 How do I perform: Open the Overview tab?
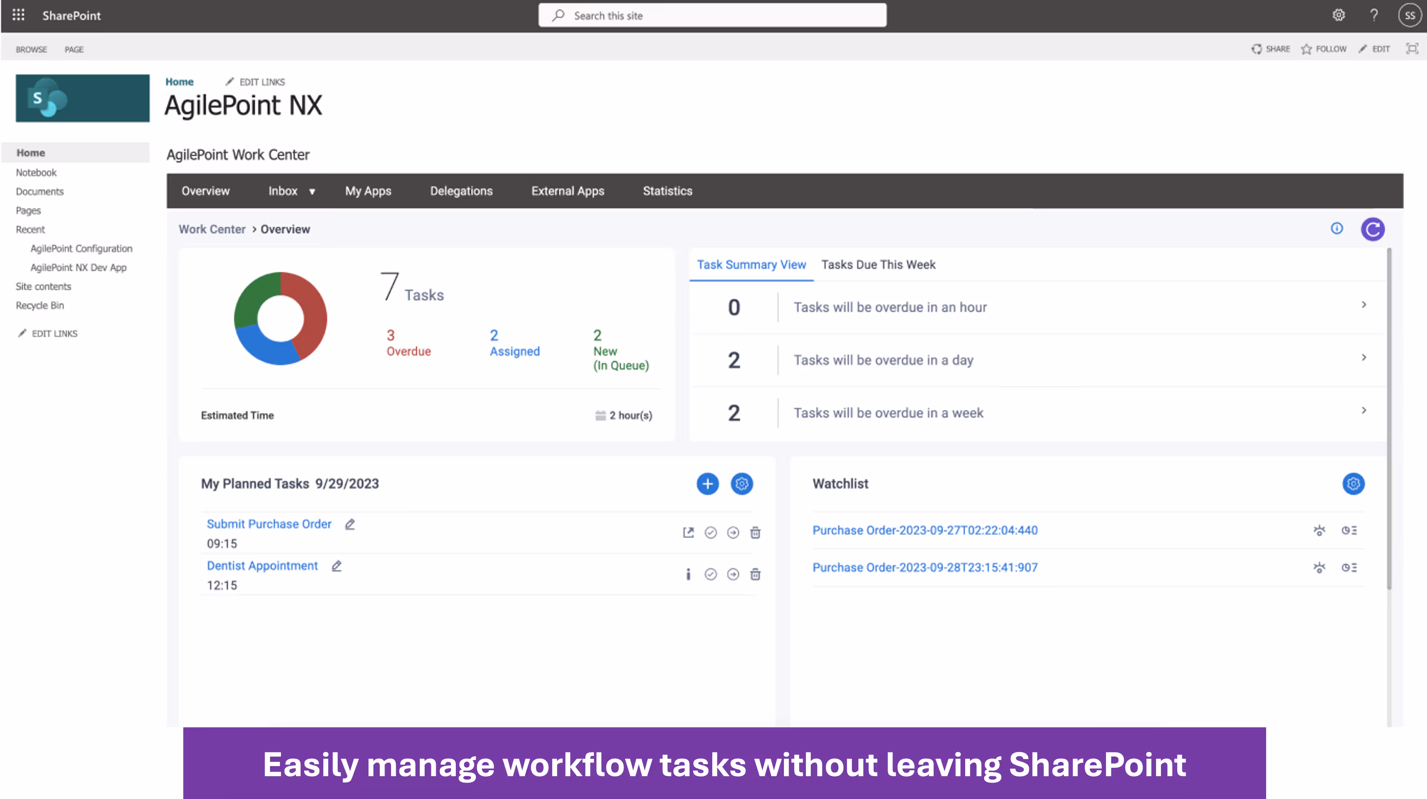tap(206, 191)
